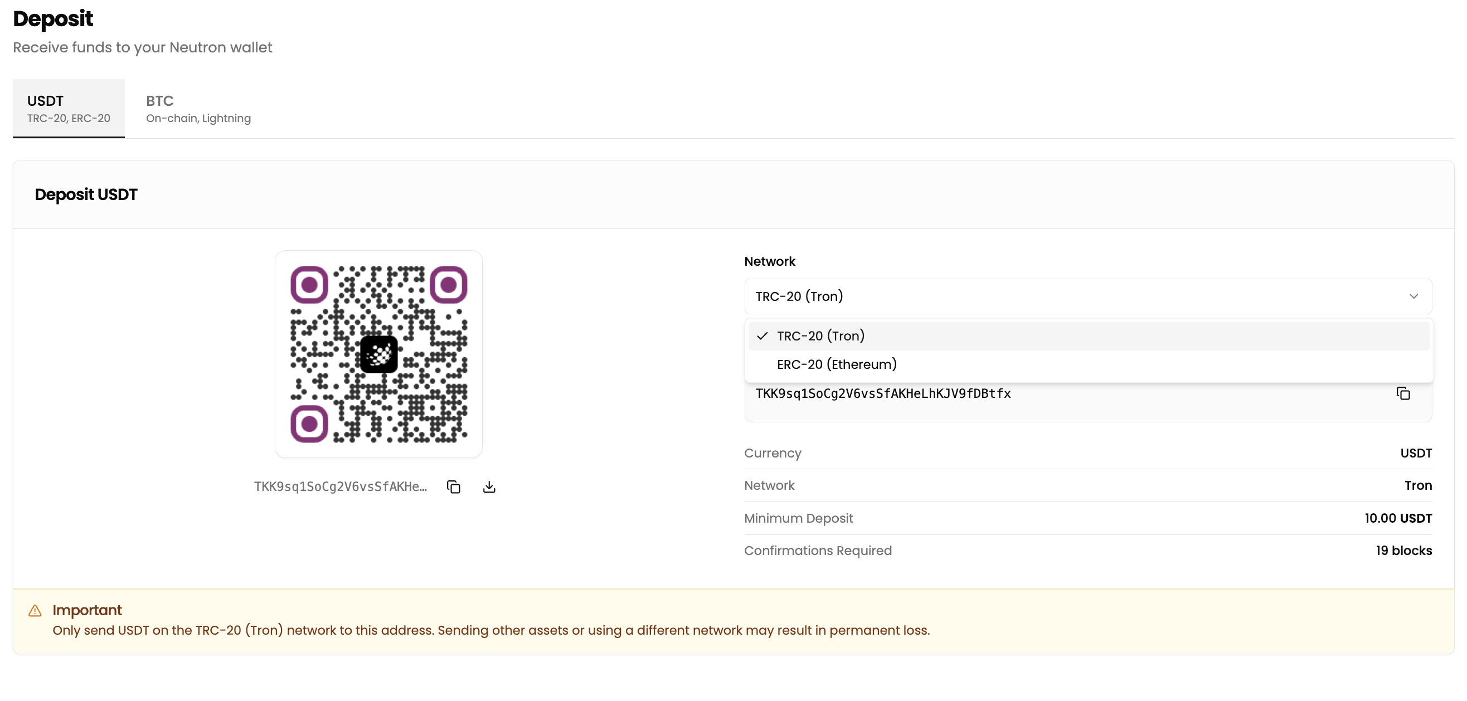Click the warning triangle icon beside Important
This screenshot has height=701, width=1467.
click(35, 611)
